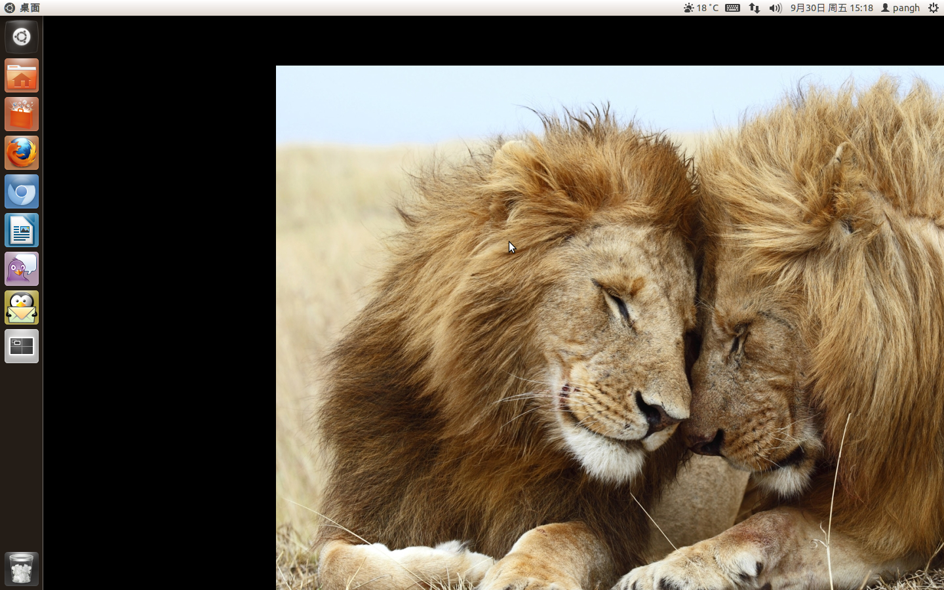944x590 pixels.
Task: Click the Ubuntu logo in top panel
Action: (x=9, y=8)
